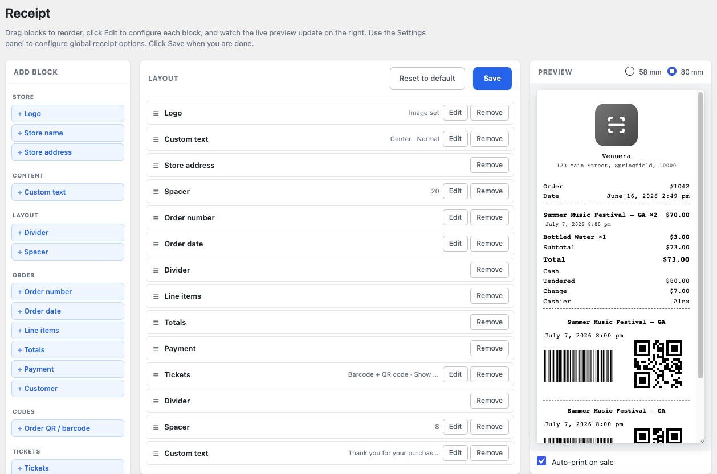Image resolution: width=717 pixels, height=474 pixels.
Task: Add an Order number block
Action: [x=68, y=292]
